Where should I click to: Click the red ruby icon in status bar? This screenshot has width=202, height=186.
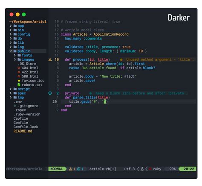tap(150, 169)
